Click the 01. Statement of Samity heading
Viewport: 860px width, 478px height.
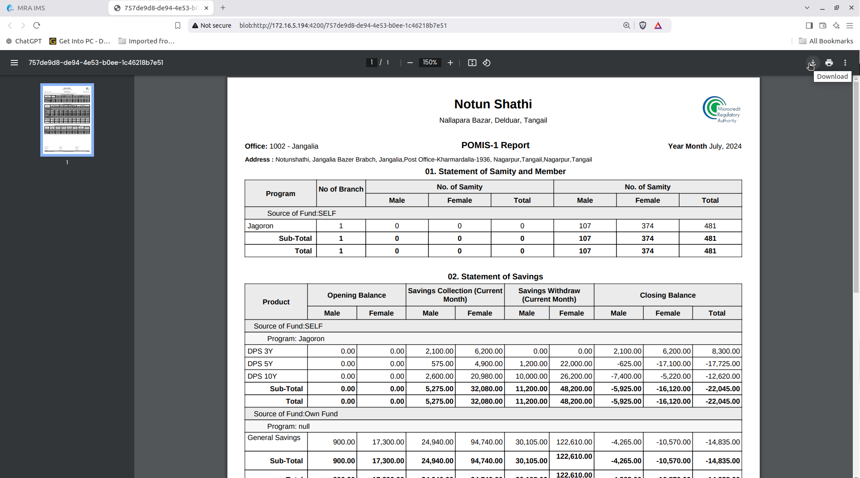(x=495, y=171)
